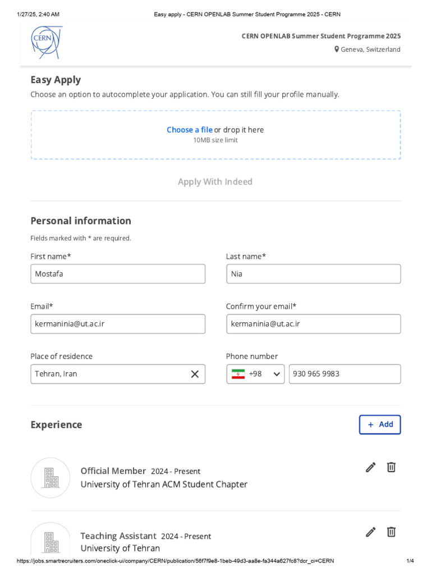Delete the Official Member experience entry
Screen dimensions: 431x575
(x=391, y=467)
